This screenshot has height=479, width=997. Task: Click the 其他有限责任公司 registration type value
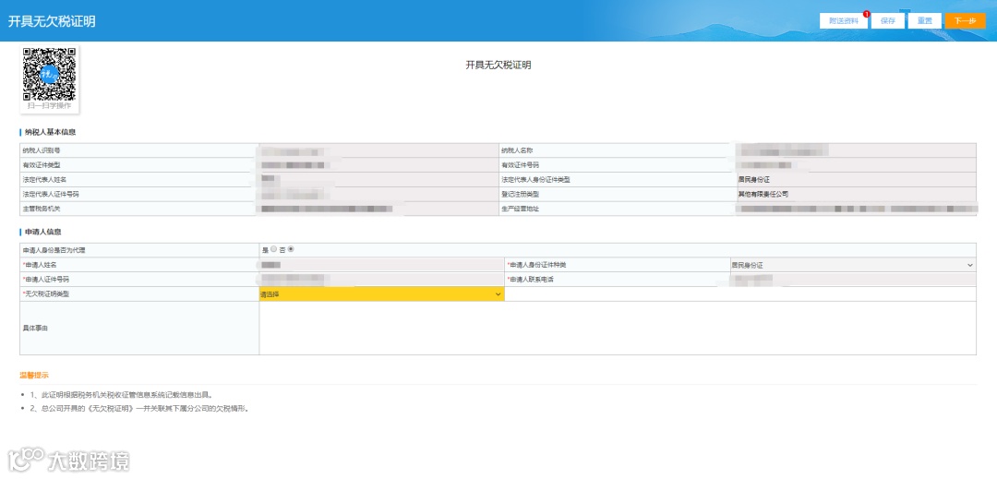click(763, 195)
